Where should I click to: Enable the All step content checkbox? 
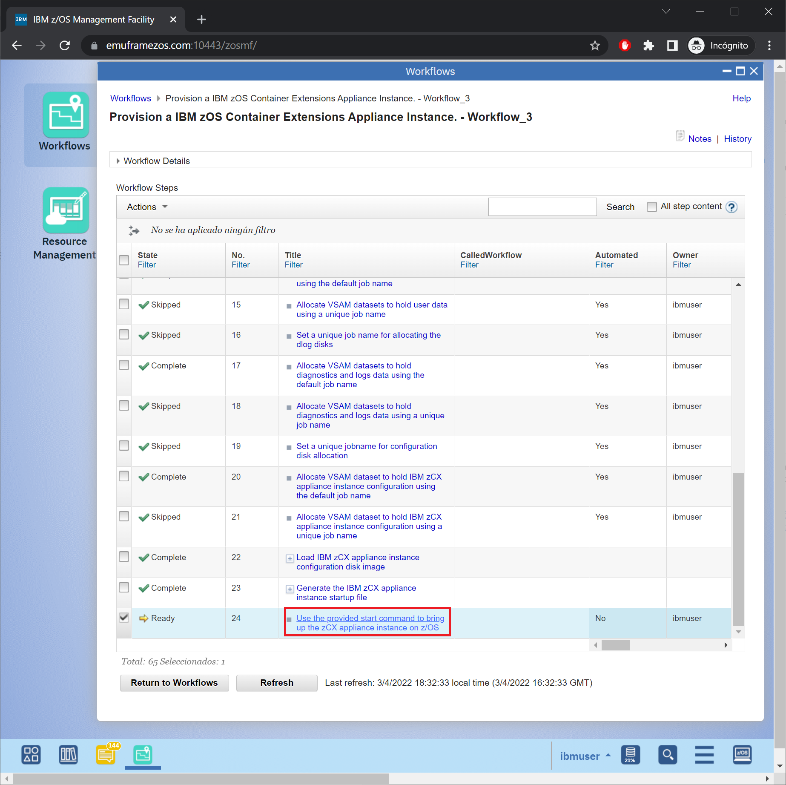(651, 207)
